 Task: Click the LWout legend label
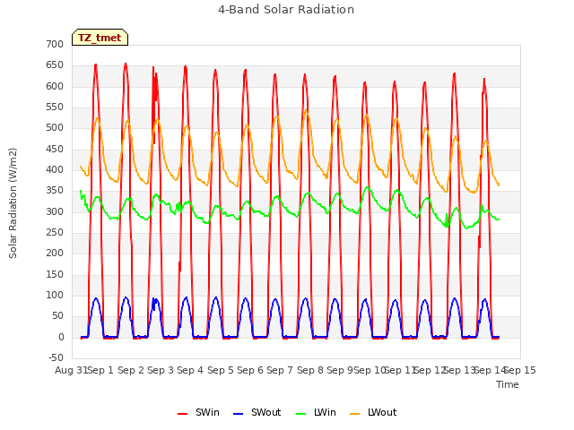[x=382, y=412]
